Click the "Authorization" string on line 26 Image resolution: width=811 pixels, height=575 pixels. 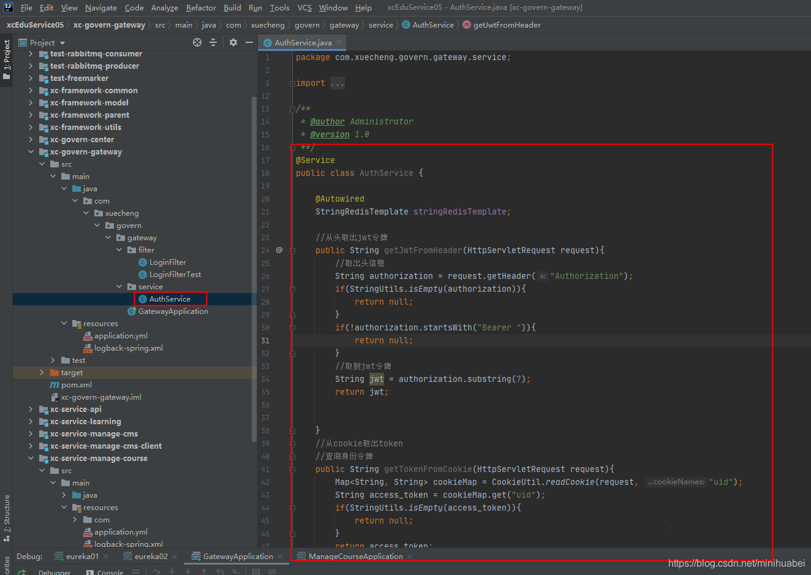587,276
